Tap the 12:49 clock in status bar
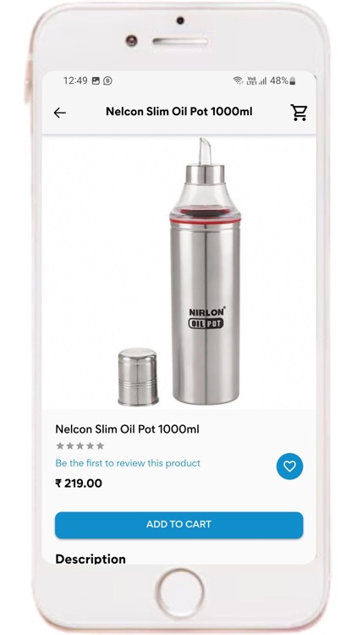Image resolution: width=357 pixels, height=635 pixels. (75, 80)
